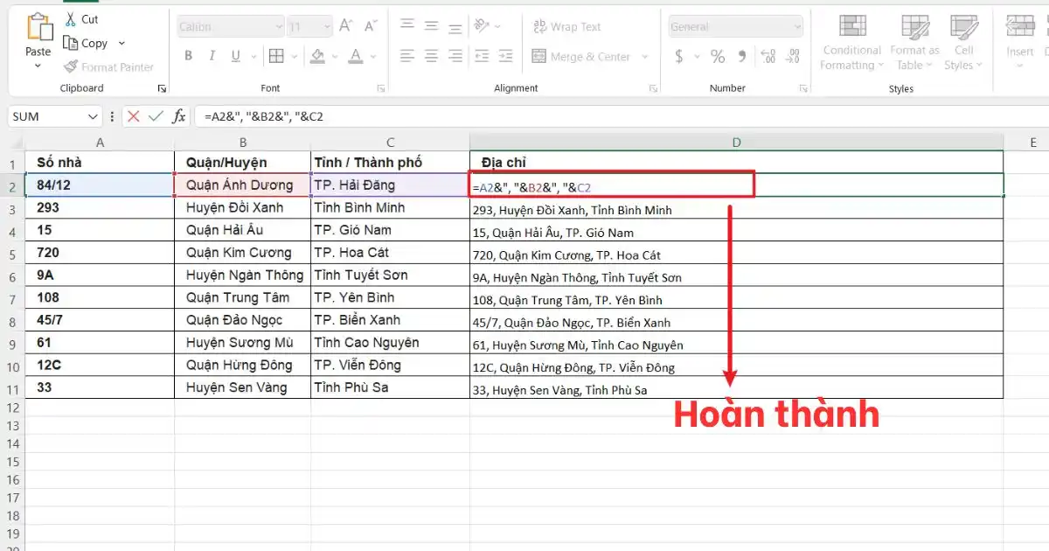Cut the selection with scissors icon
Image resolution: width=1049 pixels, height=551 pixels.
pos(72,19)
